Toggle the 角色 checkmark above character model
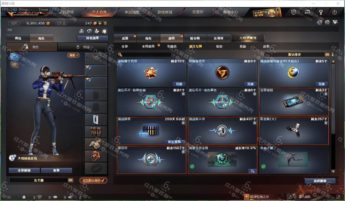Viewport: 345px width, 201px height. pyautogui.click(x=74, y=55)
